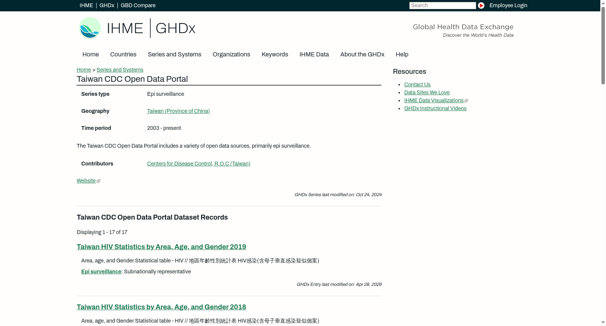Viewport: 606px width, 326px height.
Task: Open Centers for Disease Control, R.O.C (Taiwan) link
Action: pyautogui.click(x=198, y=164)
